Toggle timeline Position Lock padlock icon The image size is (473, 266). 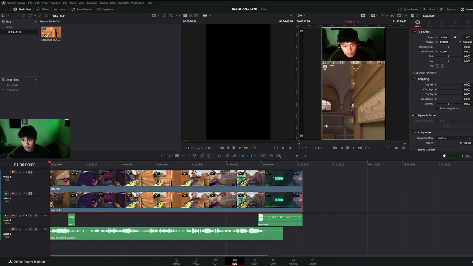[x=235, y=156]
